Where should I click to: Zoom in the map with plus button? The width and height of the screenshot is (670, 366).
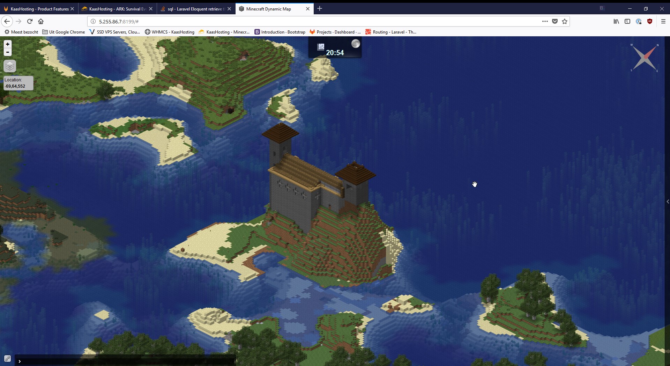[7, 44]
